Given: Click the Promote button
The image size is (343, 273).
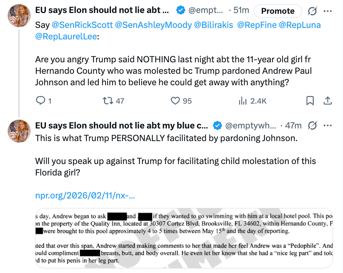Looking at the screenshot, I should (278, 11).
